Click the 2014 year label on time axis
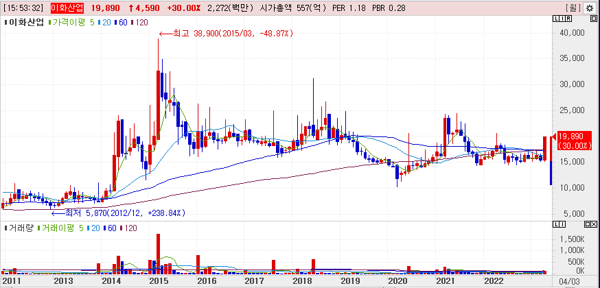 click(x=111, y=280)
